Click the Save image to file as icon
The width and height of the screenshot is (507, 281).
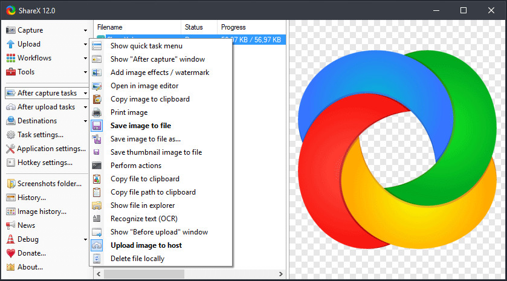(97, 139)
